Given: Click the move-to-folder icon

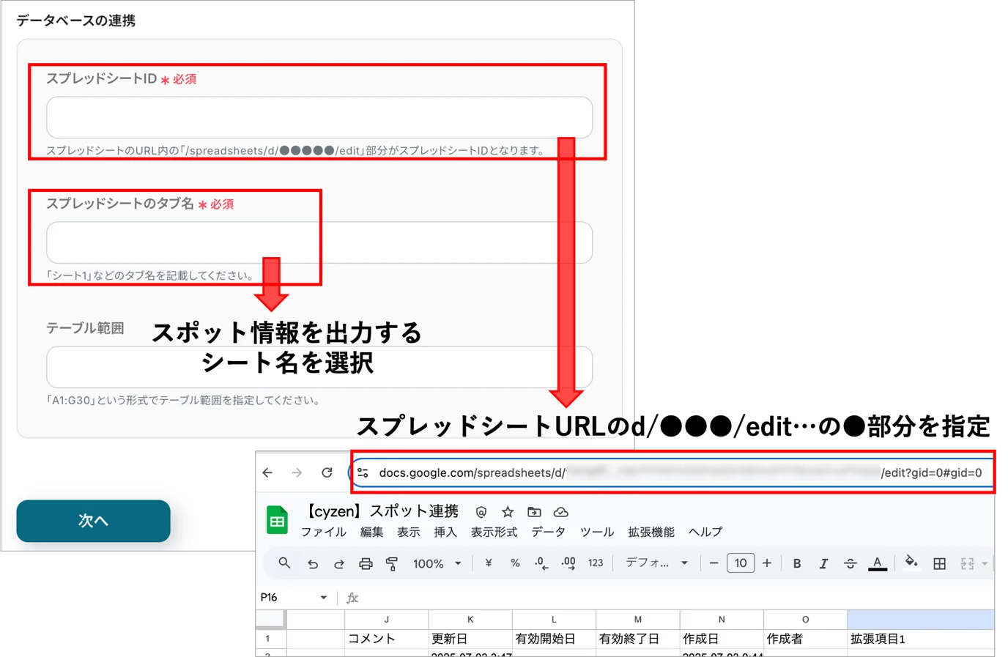Looking at the screenshot, I should pyautogui.click(x=534, y=512).
